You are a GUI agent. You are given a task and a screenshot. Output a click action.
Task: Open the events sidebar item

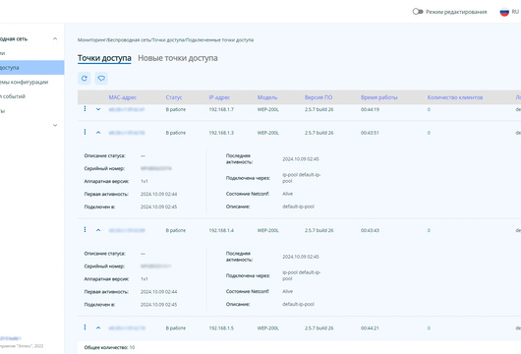pyautogui.click(x=13, y=96)
